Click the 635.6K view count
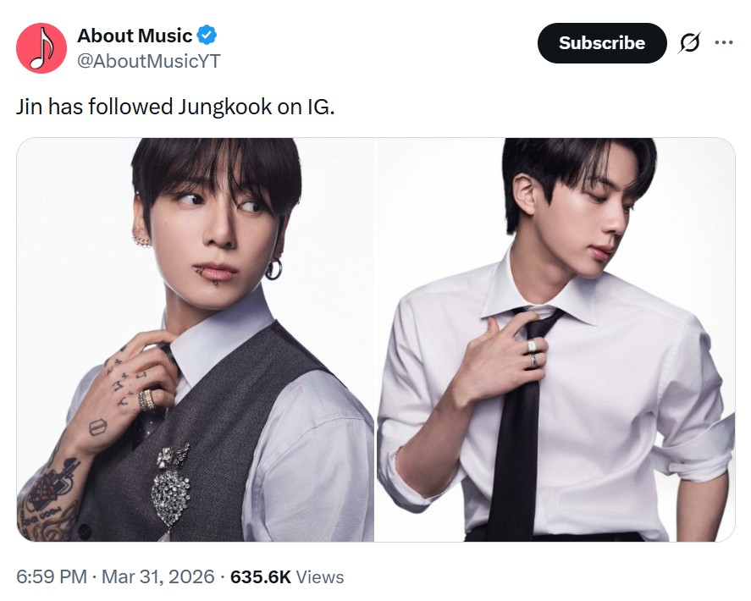Image resolution: width=751 pixels, height=601 pixels. pos(261,577)
